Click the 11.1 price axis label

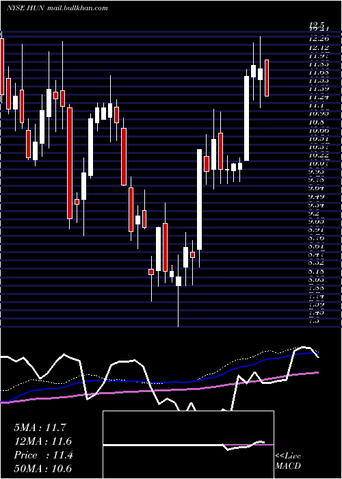coord(316,105)
